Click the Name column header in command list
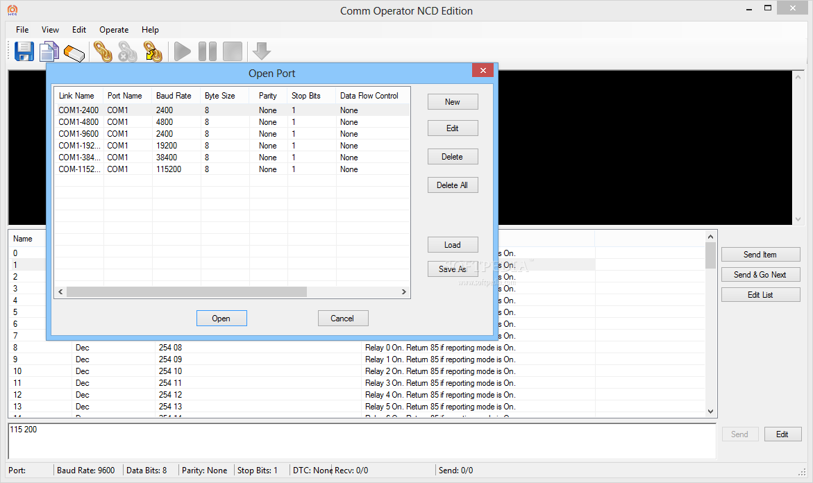 pyautogui.click(x=28, y=239)
